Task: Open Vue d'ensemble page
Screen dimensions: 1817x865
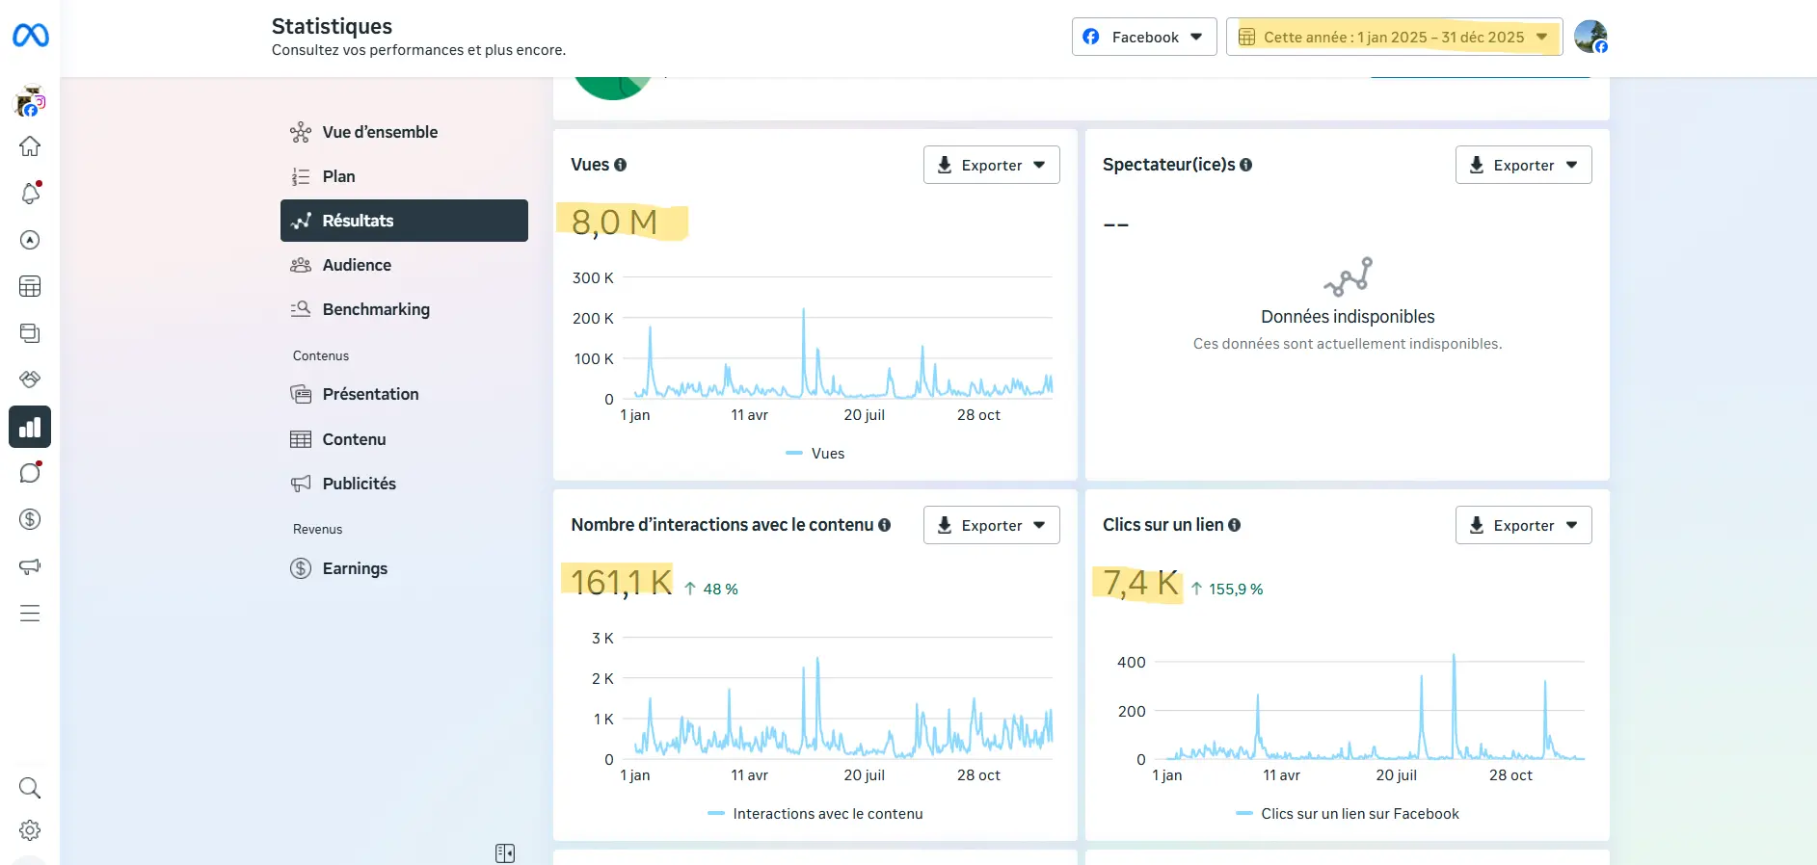Action: point(380,132)
